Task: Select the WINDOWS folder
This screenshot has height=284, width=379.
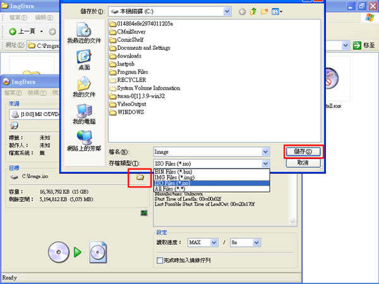Action: [x=127, y=112]
